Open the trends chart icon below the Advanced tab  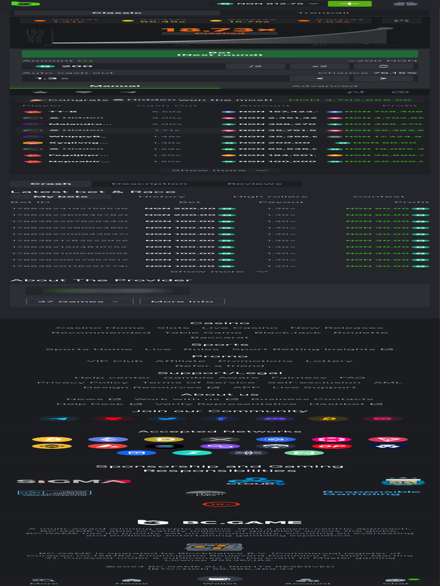(356, 92)
